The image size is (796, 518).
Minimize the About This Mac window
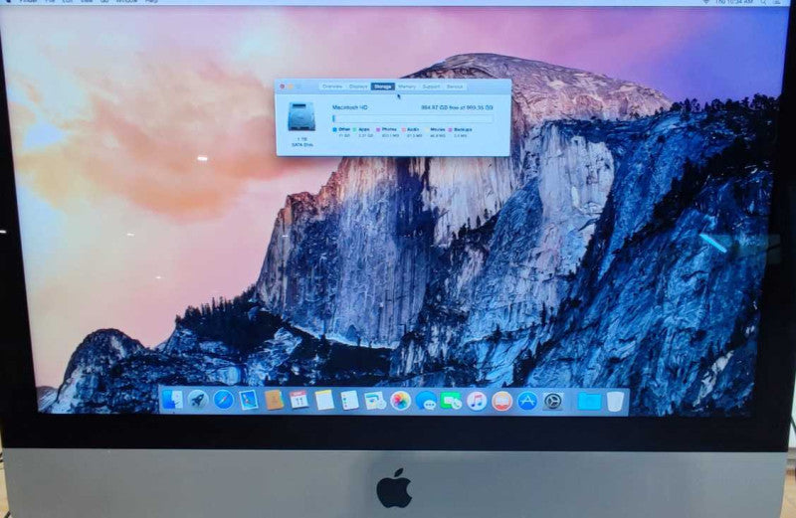(x=291, y=86)
